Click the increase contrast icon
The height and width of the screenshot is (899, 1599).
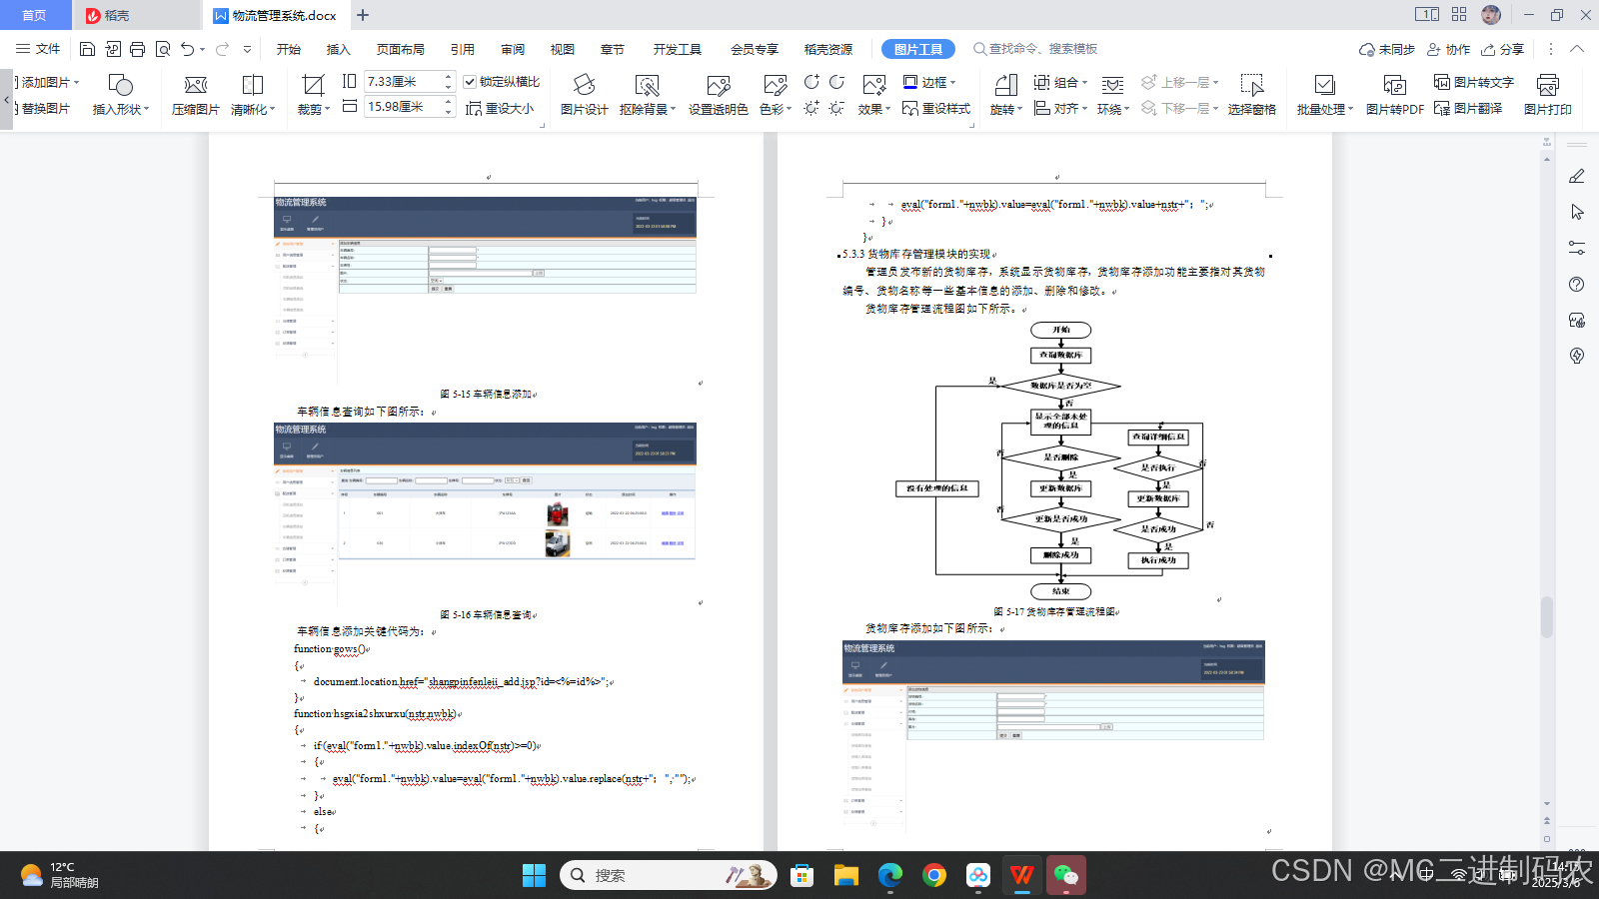coord(811,82)
